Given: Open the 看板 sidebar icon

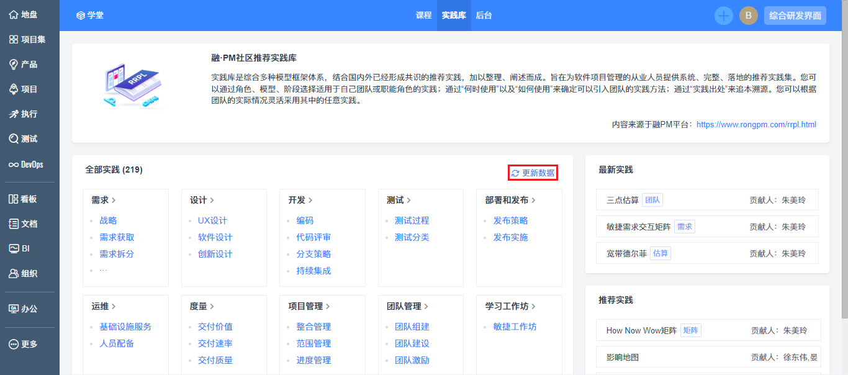Looking at the screenshot, I should click(x=14, y=199).
